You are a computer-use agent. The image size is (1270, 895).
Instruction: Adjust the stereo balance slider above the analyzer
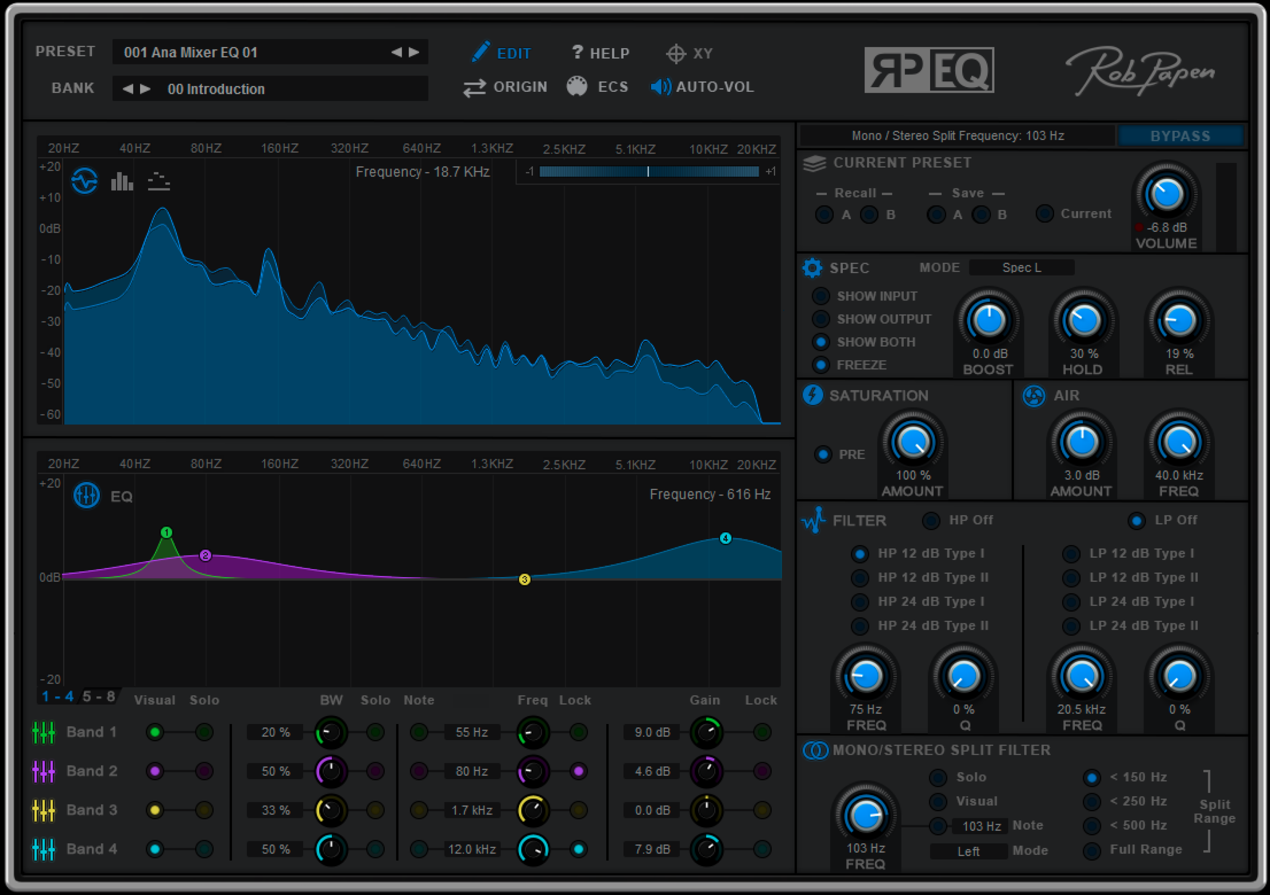click(x=648, y=172)
